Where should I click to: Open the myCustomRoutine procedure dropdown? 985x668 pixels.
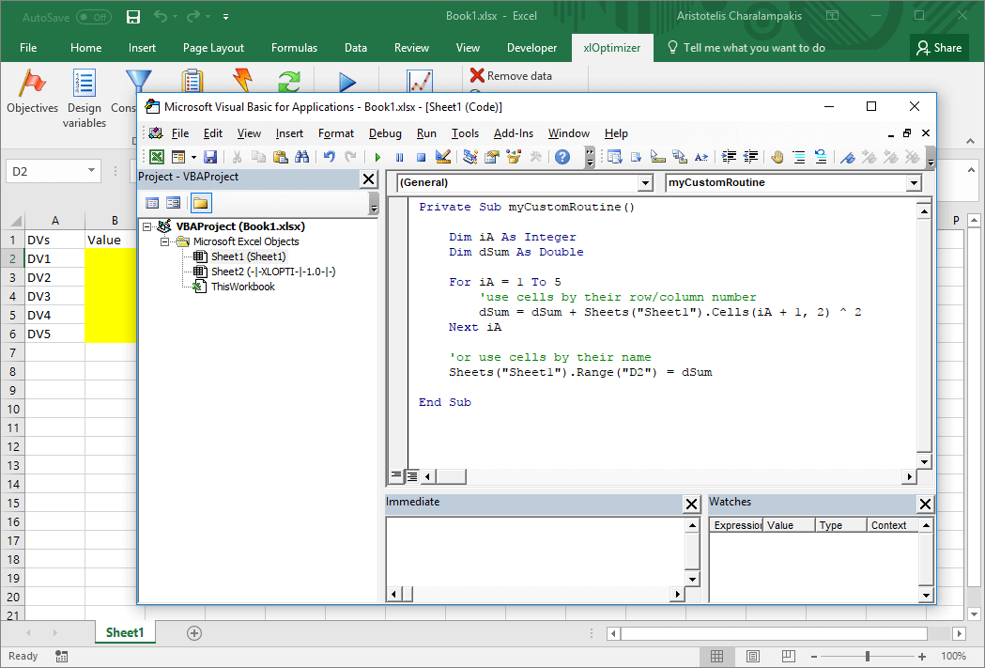click(x=914, y=183)
